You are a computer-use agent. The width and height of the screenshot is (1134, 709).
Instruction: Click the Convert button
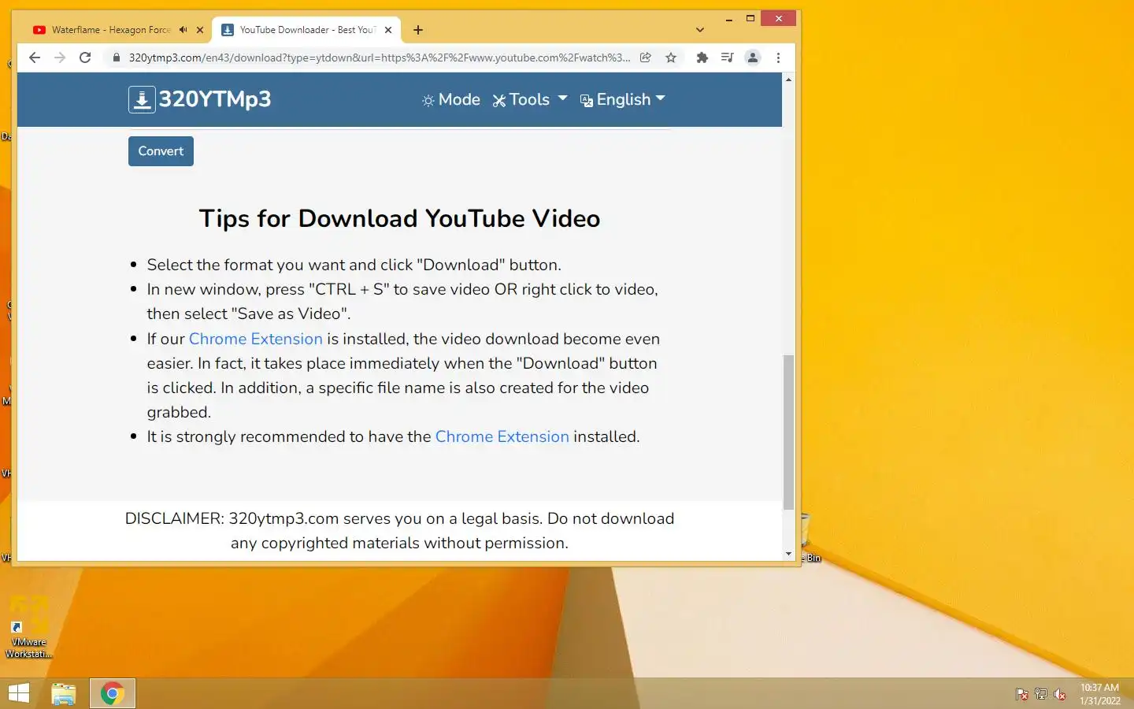point(161,151)
